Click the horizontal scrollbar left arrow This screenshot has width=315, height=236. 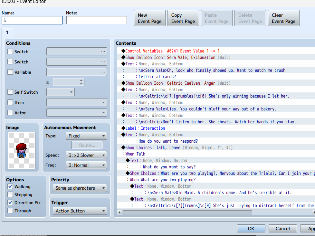point(120,212)
